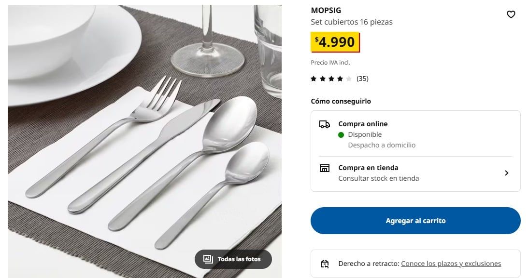Click Consultar stock en tienda text
Screen dimensions: 528x278
tap(378, 178)
